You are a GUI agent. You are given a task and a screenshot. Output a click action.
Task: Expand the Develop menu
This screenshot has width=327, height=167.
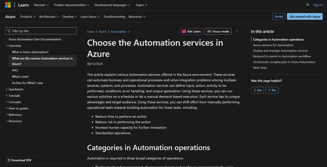[x=70, y=17]
